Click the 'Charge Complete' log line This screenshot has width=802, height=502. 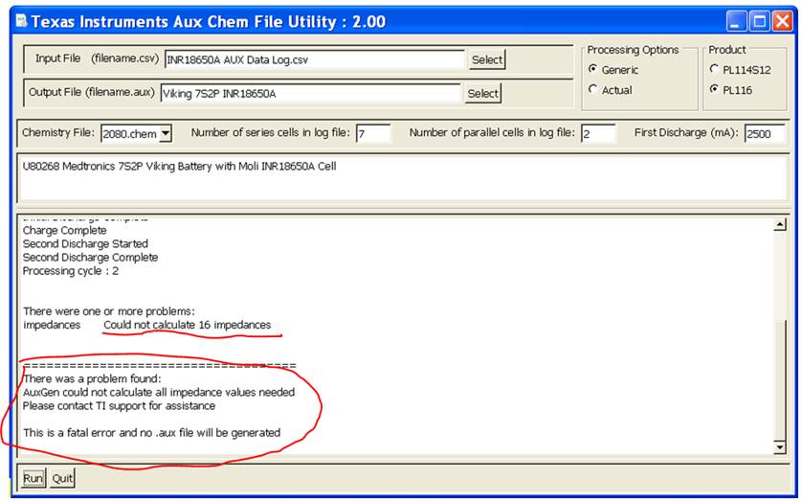click(64, 230)
